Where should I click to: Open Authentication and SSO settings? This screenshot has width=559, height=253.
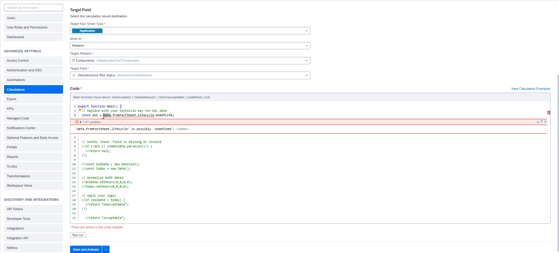pos(34,70)
